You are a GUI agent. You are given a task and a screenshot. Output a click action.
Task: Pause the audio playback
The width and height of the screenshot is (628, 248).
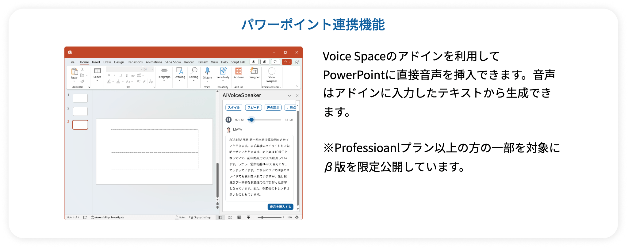point(228,120)
